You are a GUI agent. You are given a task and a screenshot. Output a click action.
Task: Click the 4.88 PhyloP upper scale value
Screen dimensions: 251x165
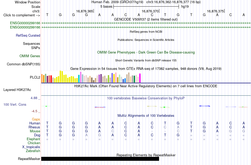point(34,98)
